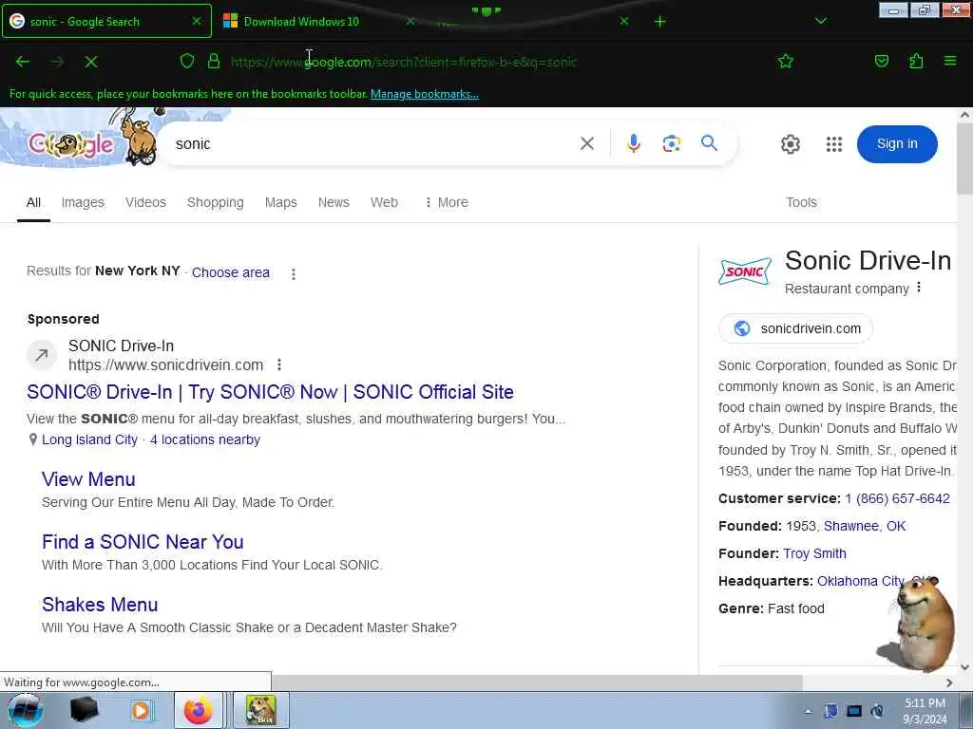The image size is (973, 729).
Task: Open the Troy Smith founder link
Action: (814, 553)
